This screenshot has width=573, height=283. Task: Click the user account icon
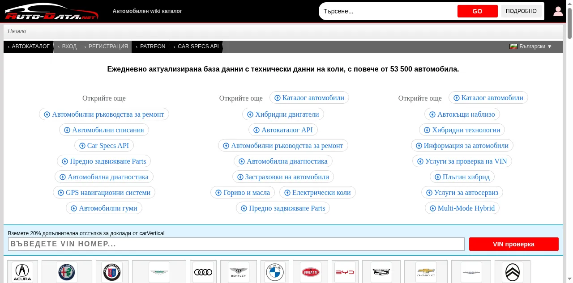(558, 11)
